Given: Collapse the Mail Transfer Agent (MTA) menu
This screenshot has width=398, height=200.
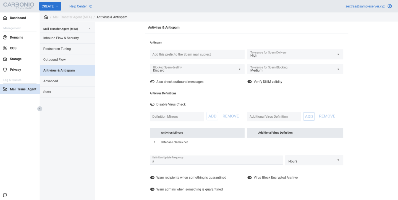Looking at the screenshot, I should tap(89, 28).
